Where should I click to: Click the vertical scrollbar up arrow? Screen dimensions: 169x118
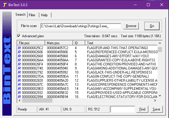point(160,43)
